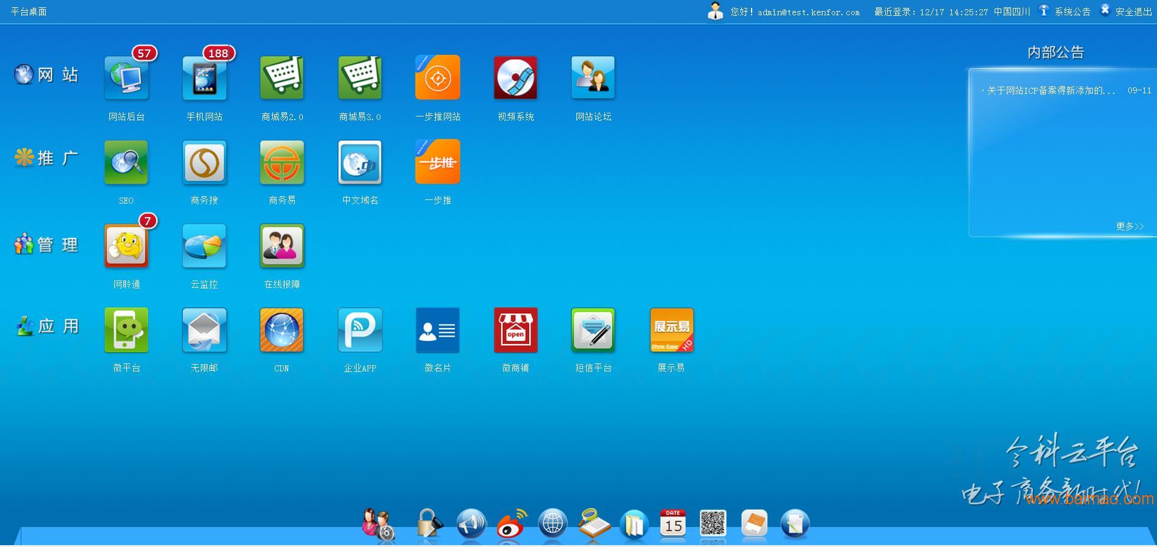
Task: Click the 应用 category label
Action: pos(59,326)
